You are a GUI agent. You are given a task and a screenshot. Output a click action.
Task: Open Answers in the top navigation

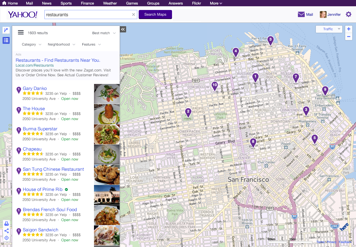[x=175, y=3]
